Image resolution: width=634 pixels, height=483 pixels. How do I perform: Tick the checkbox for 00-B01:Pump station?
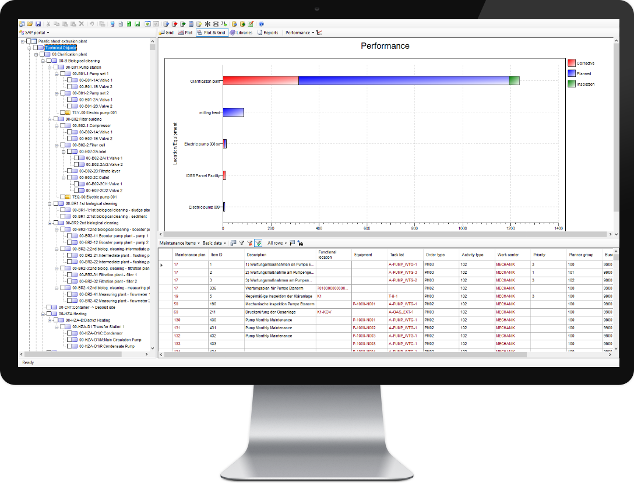[x=55, y=67]
